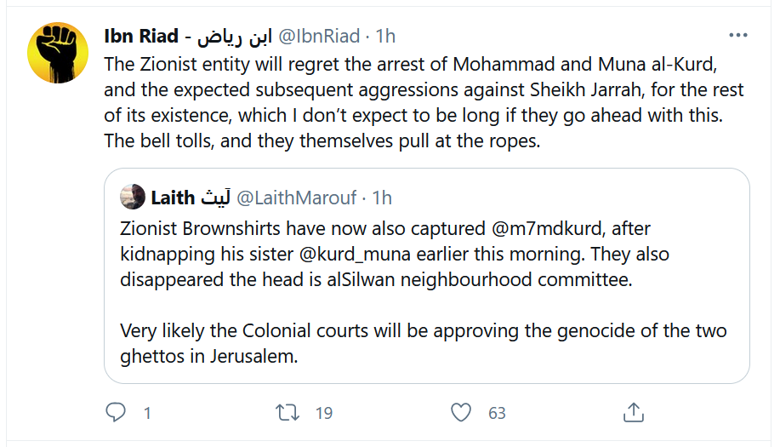Click the quoted tweet's 1h timestamp
This screenshot has width=780, height=447.
coord(382,198)
